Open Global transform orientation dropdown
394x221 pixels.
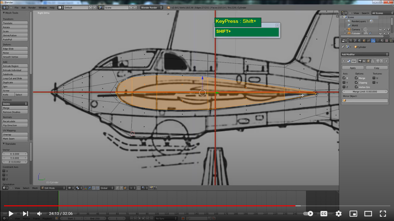point(107,188)
